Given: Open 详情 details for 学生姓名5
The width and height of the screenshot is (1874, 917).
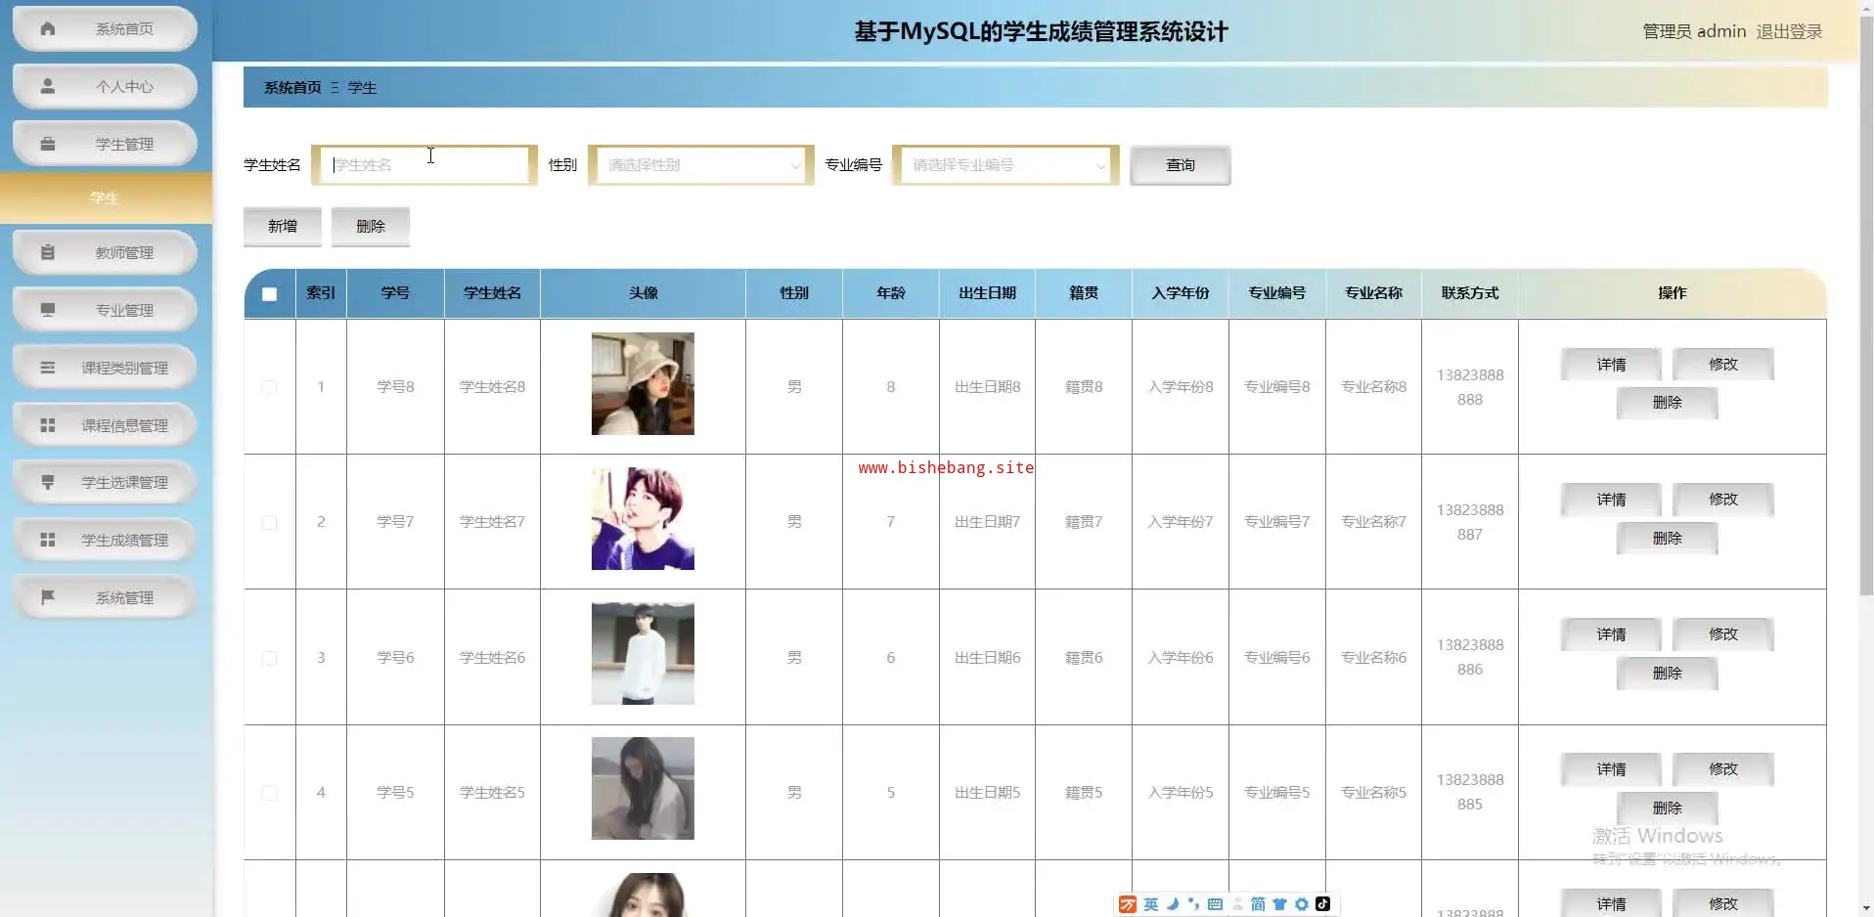Looking at the screenshot, I should click(1611, 769).
